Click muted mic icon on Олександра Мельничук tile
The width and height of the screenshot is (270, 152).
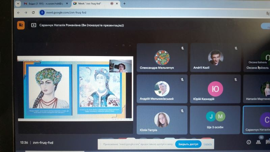(x=183, y=48)
